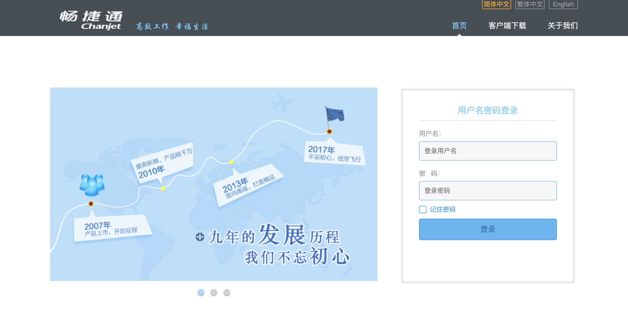Enable the 记住密码 checkbox
The height and width of the screenshot is (318, 628).
[x=423, y=209]
